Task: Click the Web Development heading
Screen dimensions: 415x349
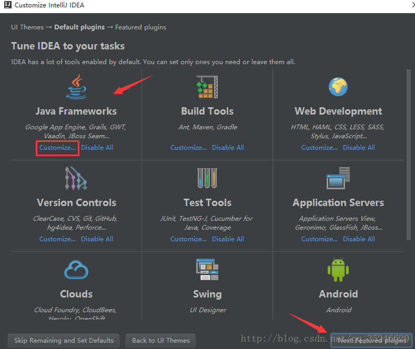Action: [338, 111]
